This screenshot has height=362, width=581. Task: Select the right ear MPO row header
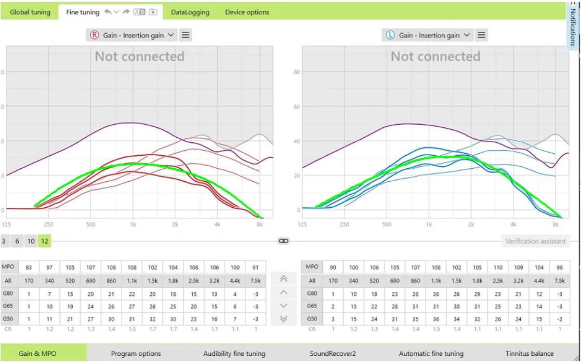pos(8,267)
